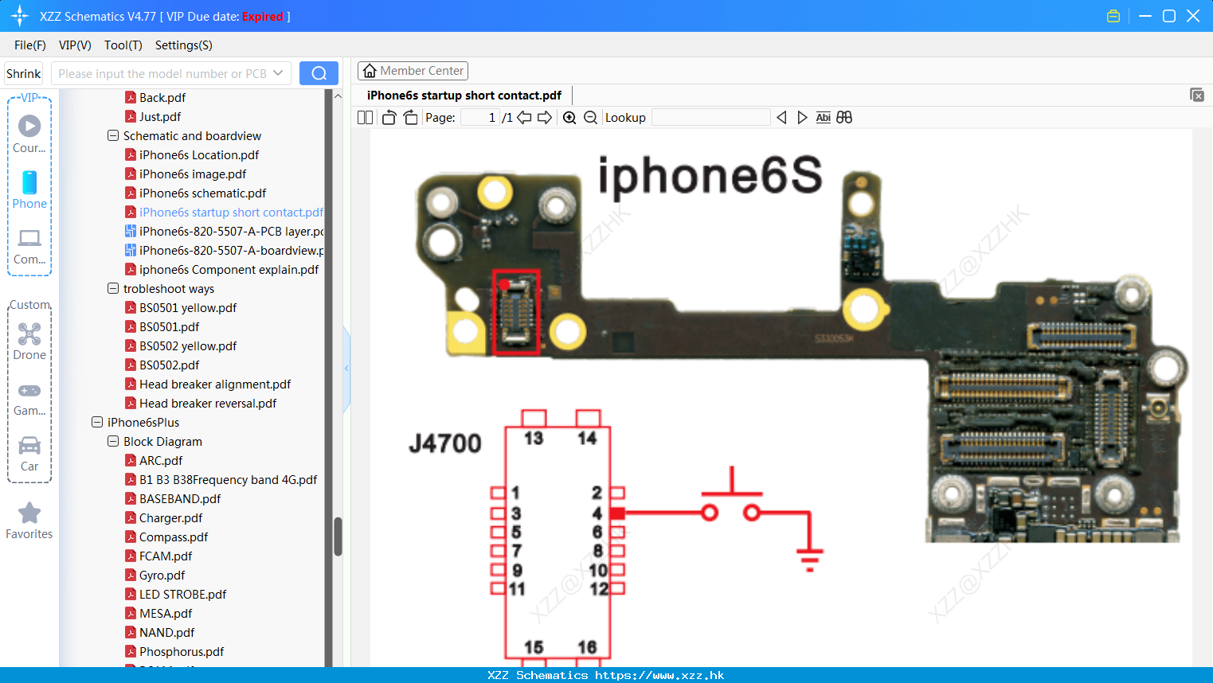Click the tree vertical scrollbar thumb

click(x=338, y=536)
